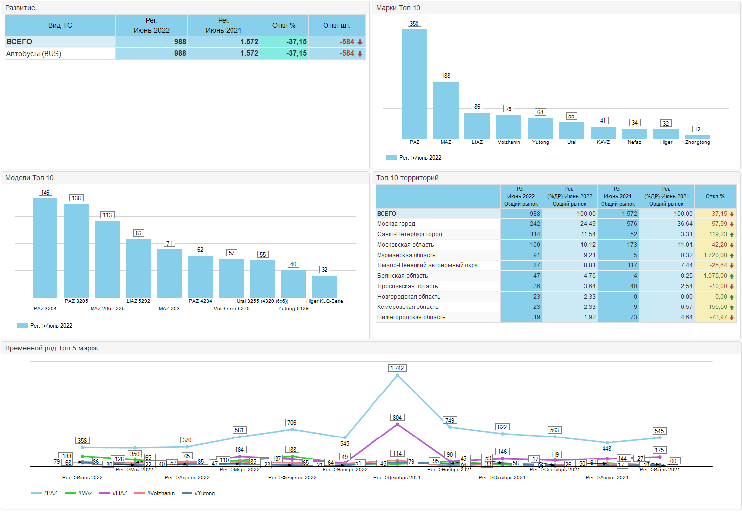Click the Higer KLQ-Serie bar
Viewport: 742px width, 524px height.
pos(325,287)
